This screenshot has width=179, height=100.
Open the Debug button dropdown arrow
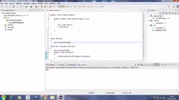23,7
